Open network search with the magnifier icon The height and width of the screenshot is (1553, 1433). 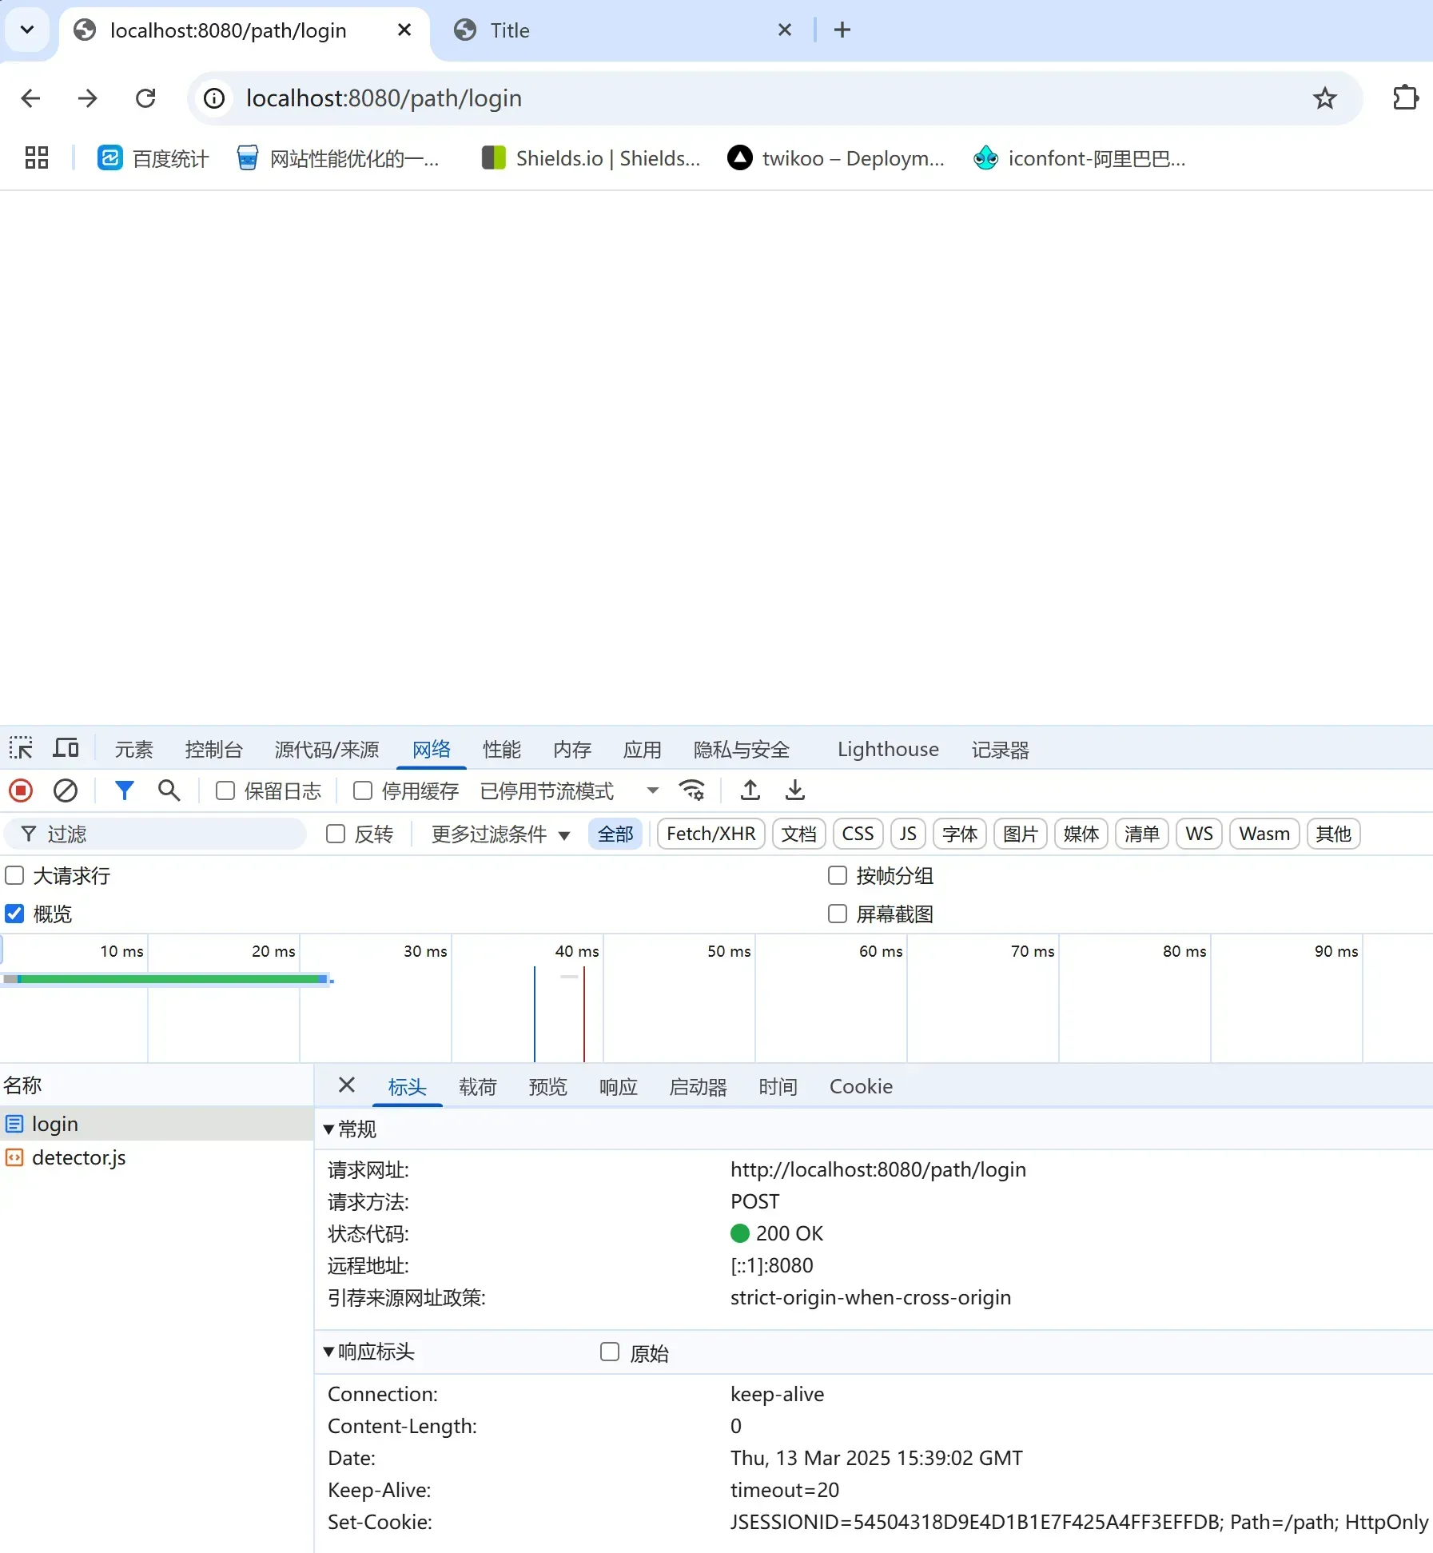click(x=169, y=790)
